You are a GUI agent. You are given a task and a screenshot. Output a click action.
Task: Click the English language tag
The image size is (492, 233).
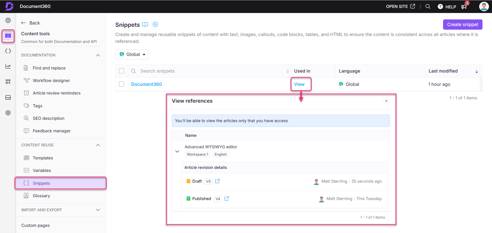(x=220, y=154)
